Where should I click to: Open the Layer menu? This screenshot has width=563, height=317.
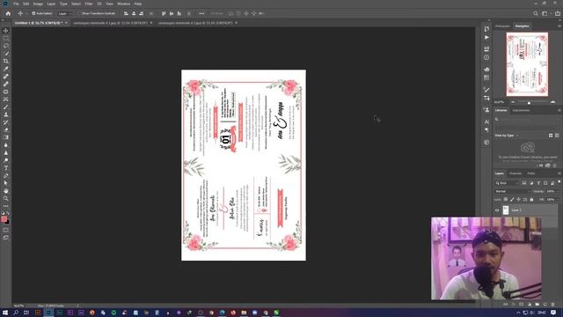pyautogui.click(x=51, y=4)
